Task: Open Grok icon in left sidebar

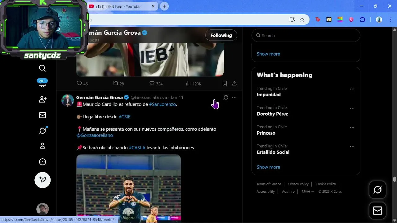Action: pos(42,131)
